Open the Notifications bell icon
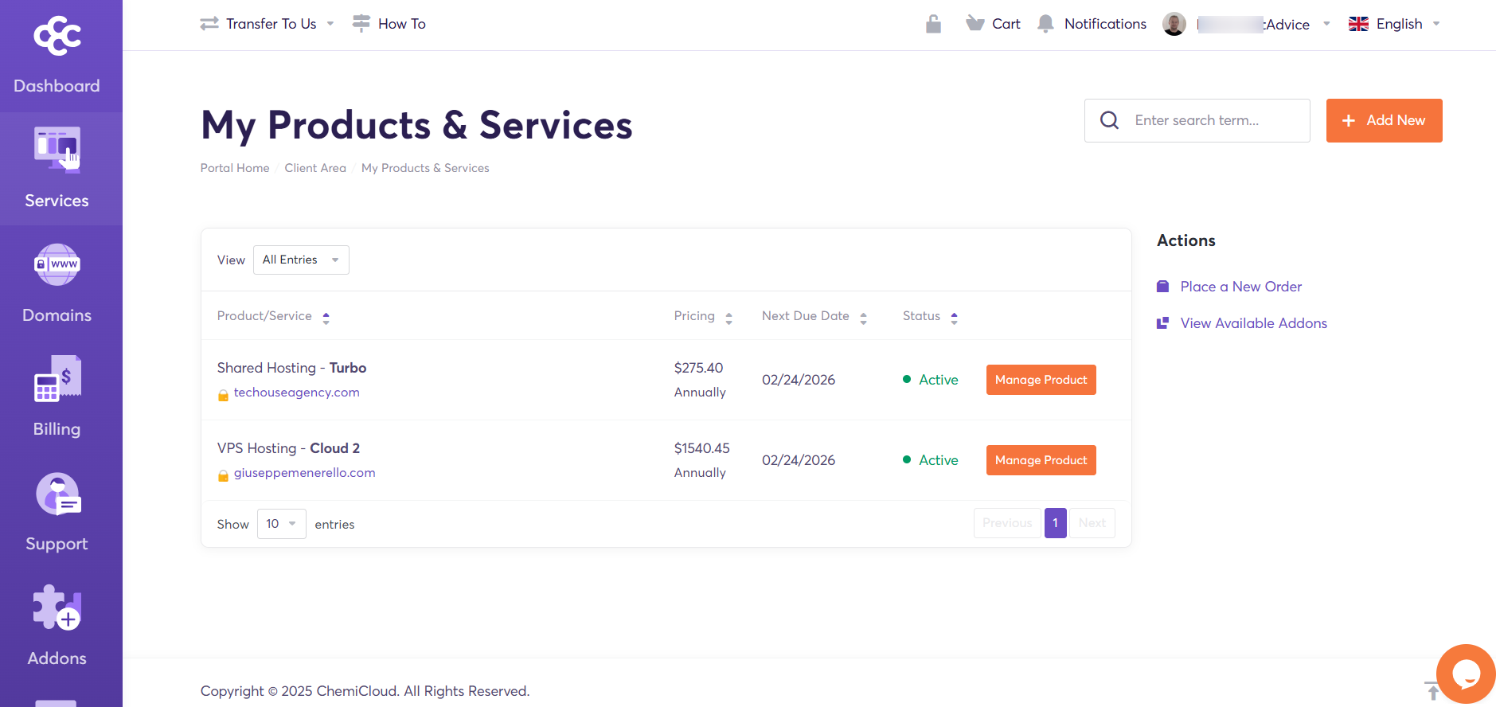Viewport: 1496px width, 707px height. (x=1046, y=24)
